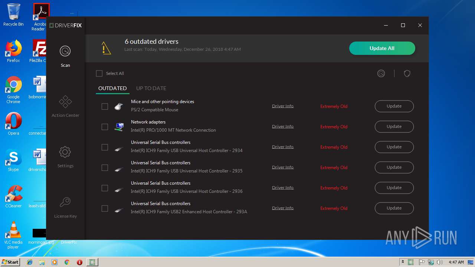Click the Chrome icon in taskbar
Screen dimensions: 475x267
(67, 262)
